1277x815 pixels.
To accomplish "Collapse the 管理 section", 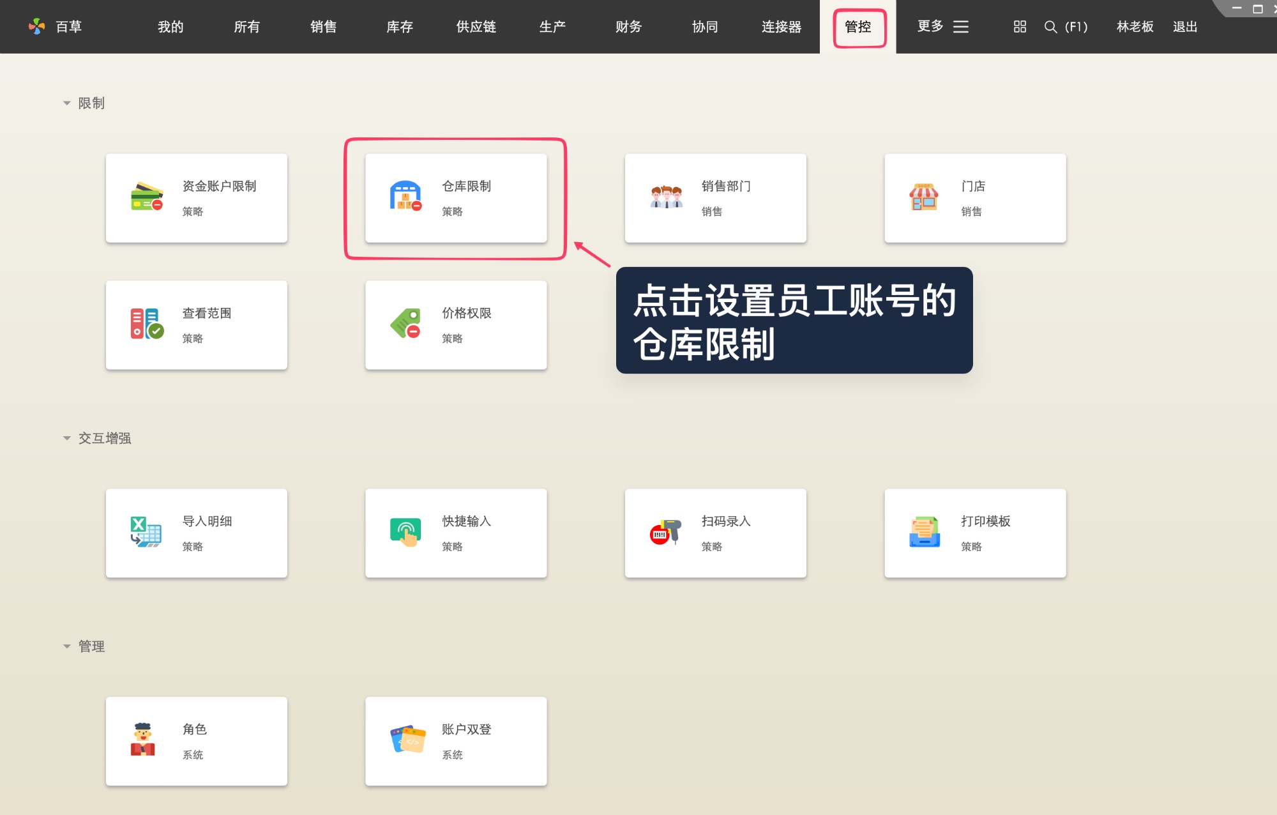I will click(66, 646).
